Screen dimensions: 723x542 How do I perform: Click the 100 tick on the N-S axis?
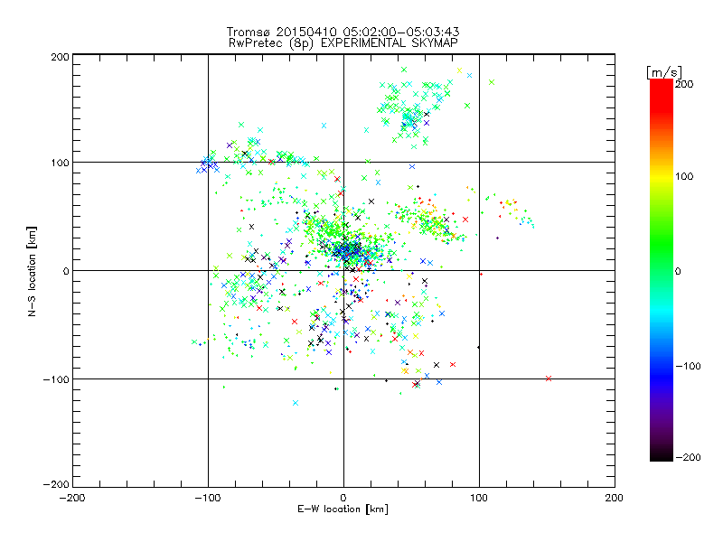(x=60, y=163)
